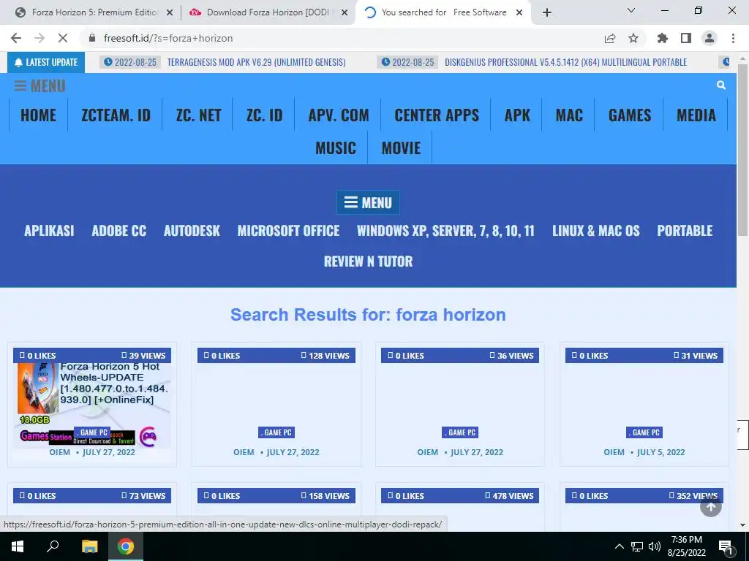749x561 pixels.
Task: Click the LATEST UPDATE bell label
Action: (46, 62)
